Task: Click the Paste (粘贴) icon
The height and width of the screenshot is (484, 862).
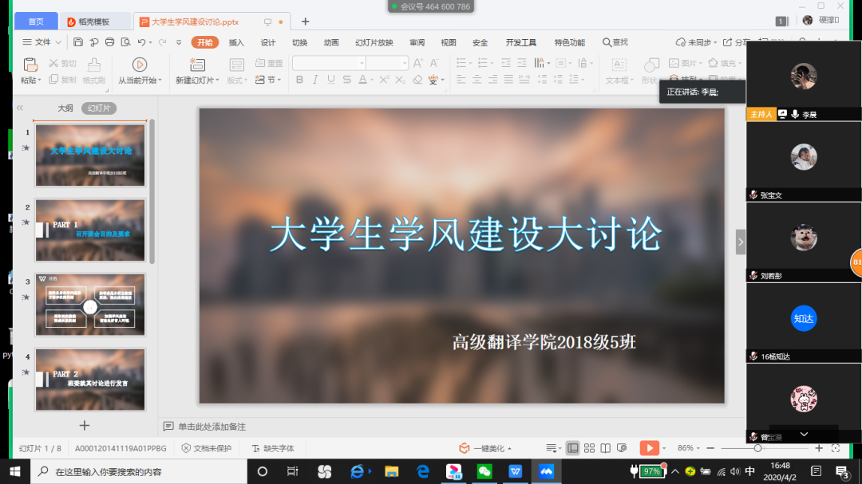Action: 30,65
